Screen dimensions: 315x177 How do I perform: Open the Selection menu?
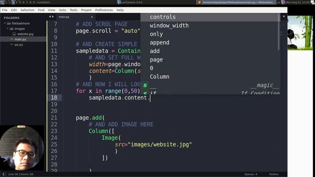[28, 10]
